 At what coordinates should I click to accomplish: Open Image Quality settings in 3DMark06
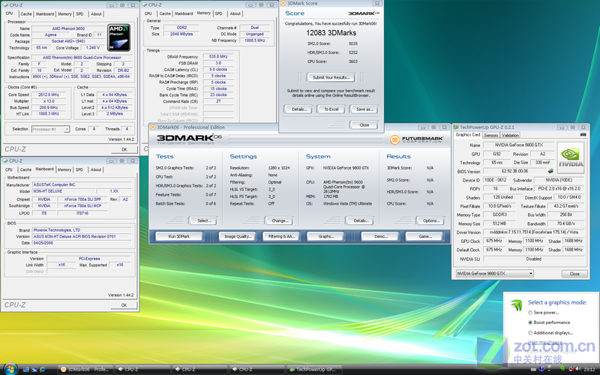238,236
